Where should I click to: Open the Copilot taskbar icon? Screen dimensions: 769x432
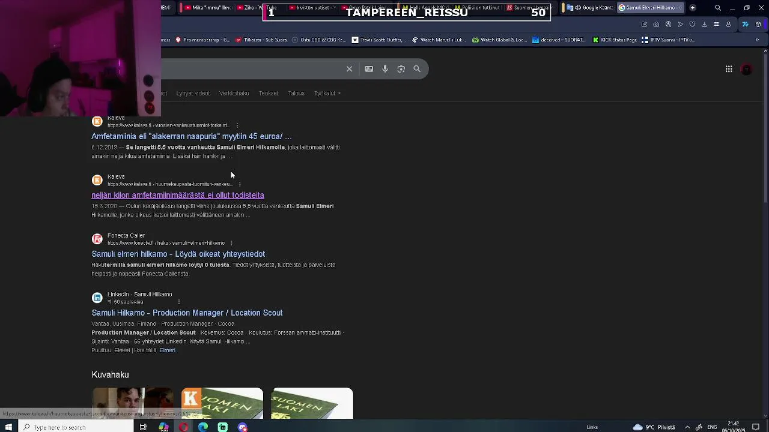tap(163, 427)
